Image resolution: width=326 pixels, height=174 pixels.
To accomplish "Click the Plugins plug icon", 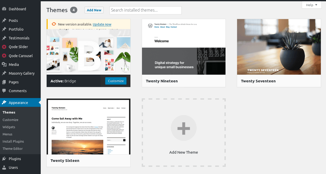I will click(x=4, y=159).
